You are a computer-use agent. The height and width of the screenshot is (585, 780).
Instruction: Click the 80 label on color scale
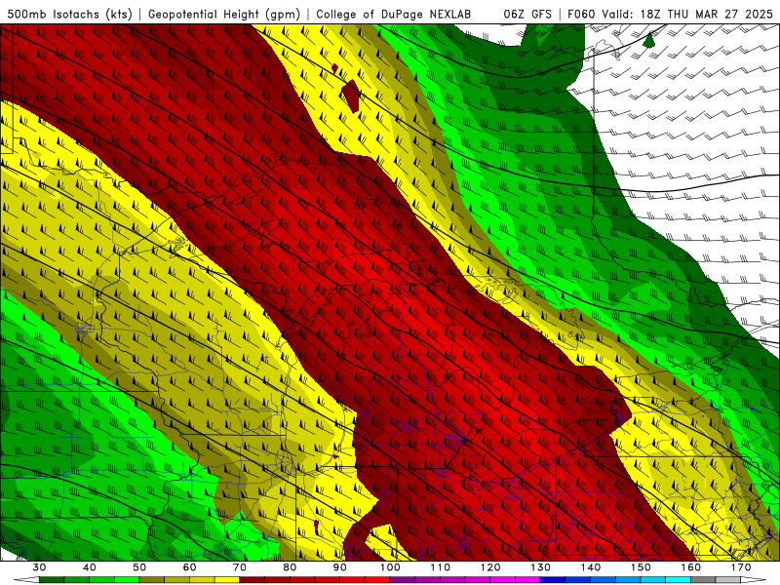290,567
